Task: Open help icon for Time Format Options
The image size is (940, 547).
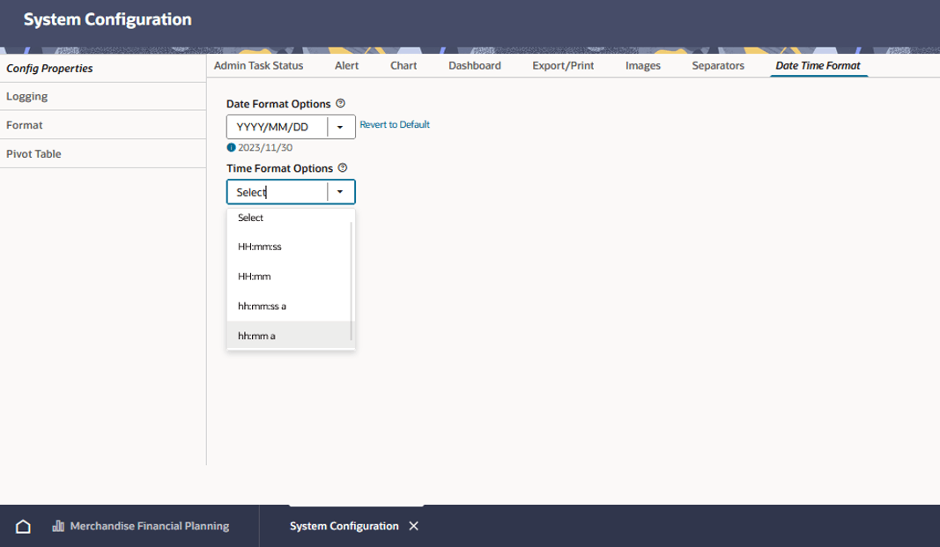Action: coord(343,167)
